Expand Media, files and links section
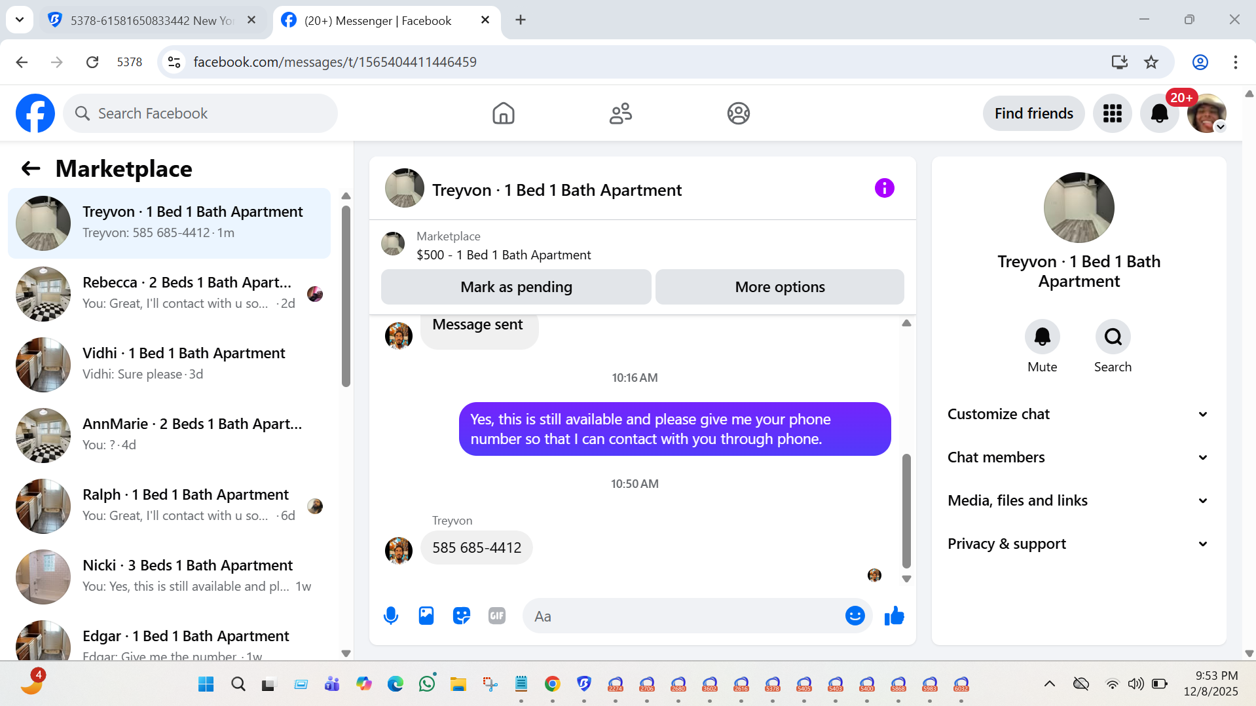This screenshot has width=1256, height=706. click(x=1078, y=500)
